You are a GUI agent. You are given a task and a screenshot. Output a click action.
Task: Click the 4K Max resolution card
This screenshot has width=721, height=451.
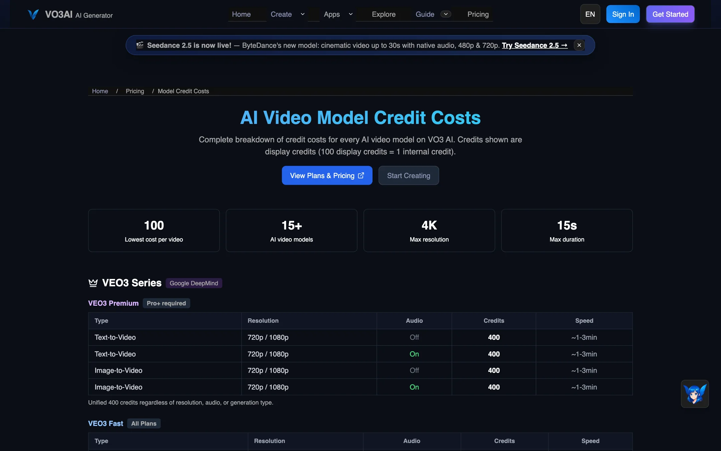coord(429,231)
